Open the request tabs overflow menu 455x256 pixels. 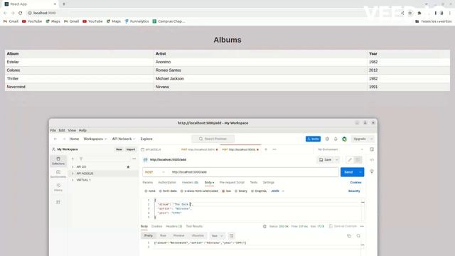click(274, 149)
